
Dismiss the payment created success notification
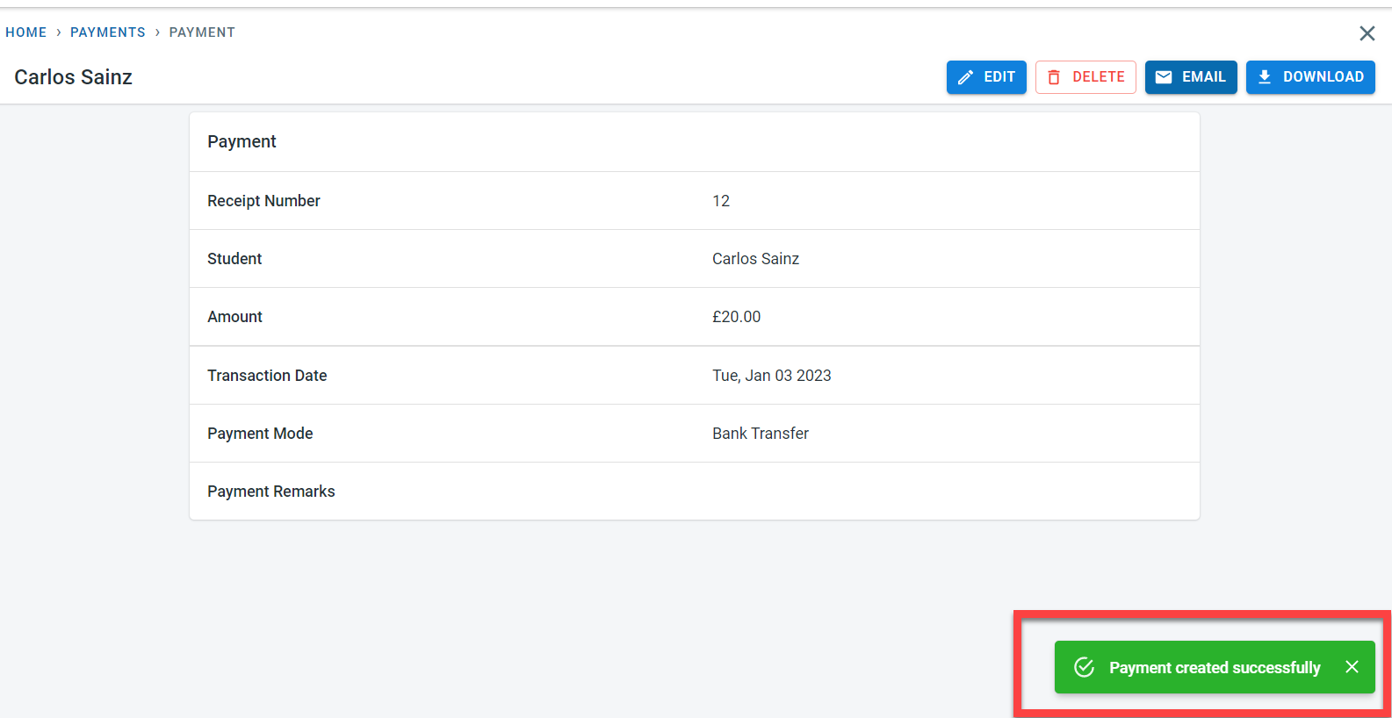[1352, 667]
